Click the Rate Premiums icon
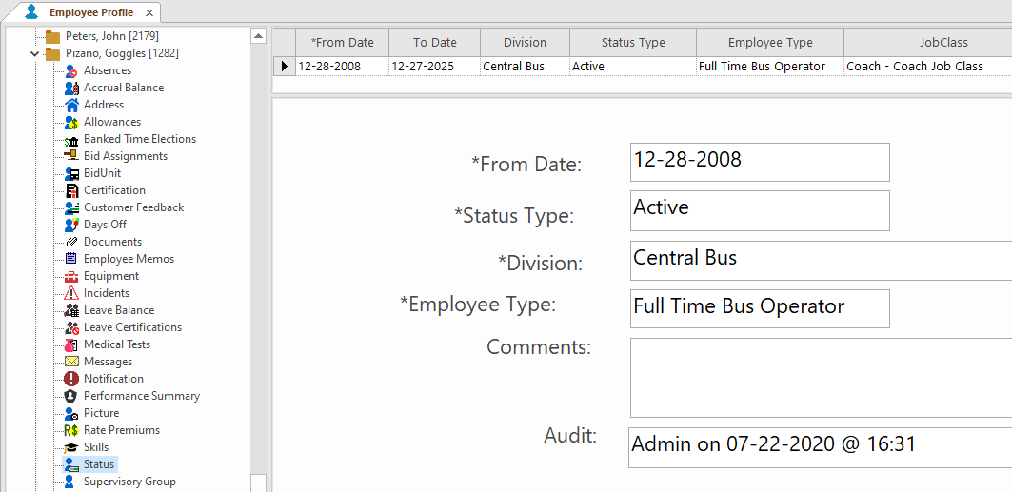 coord(71,430)
